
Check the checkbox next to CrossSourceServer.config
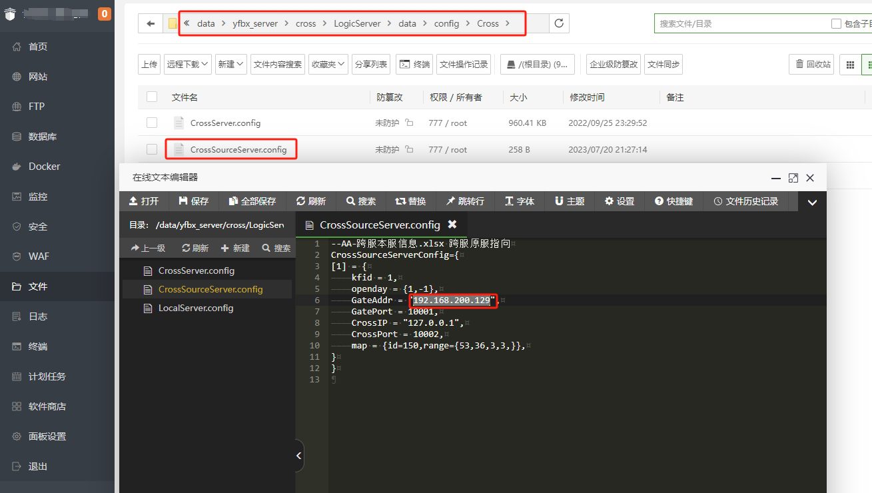coord(151,149)
